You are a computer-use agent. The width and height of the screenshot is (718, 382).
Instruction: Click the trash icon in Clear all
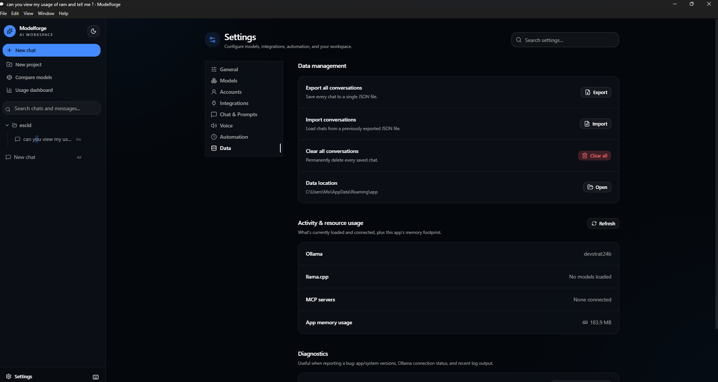(x=585, y=156)
